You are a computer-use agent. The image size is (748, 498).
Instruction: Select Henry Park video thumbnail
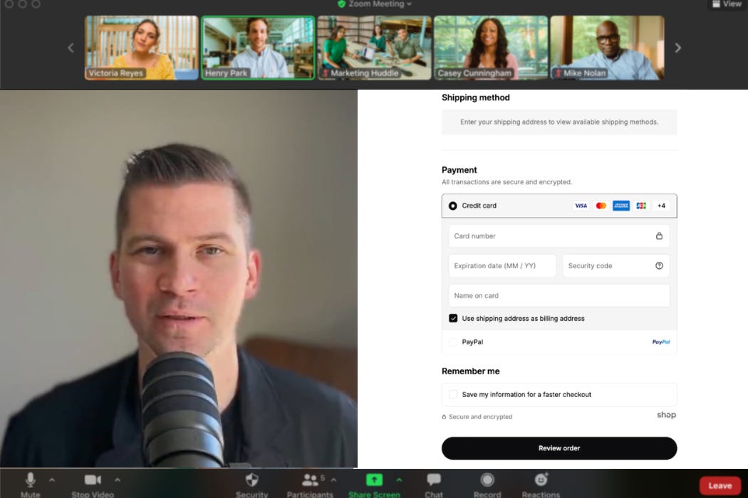(x=258, y=48)
